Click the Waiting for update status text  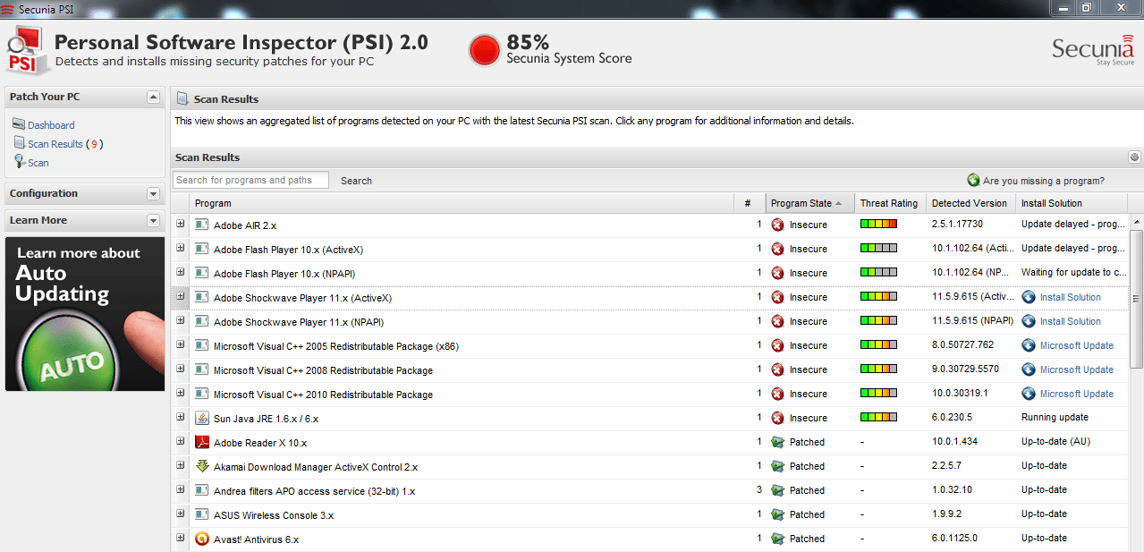point(1073,273)
